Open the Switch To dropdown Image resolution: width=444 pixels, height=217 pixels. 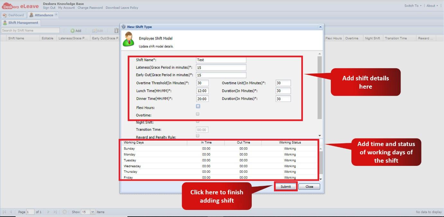(x=412, y=5)
